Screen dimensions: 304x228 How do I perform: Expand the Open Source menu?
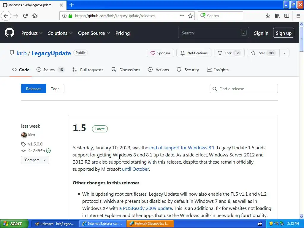94,33
